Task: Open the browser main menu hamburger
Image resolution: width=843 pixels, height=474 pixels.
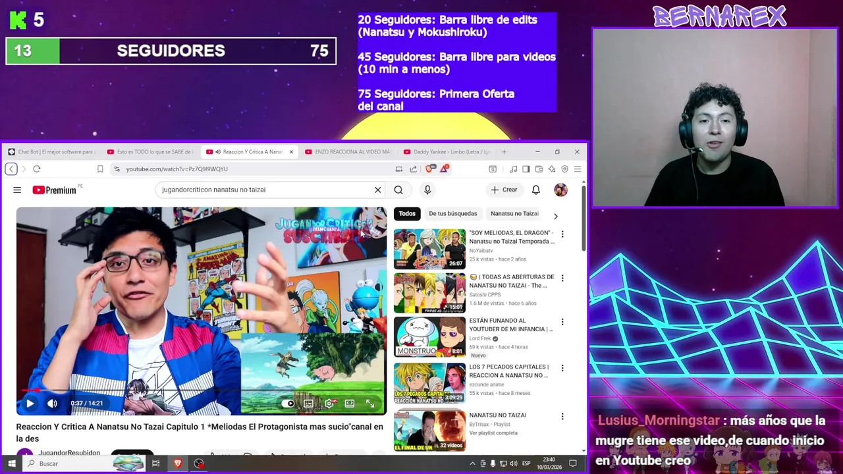Action: [x=578, y=169]
